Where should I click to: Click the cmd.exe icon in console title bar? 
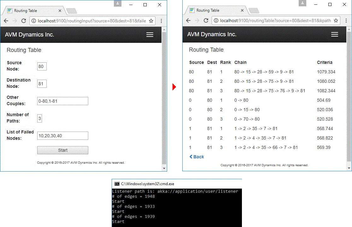117,184
